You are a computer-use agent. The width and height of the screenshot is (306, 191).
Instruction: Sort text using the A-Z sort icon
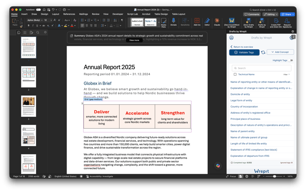115,20
